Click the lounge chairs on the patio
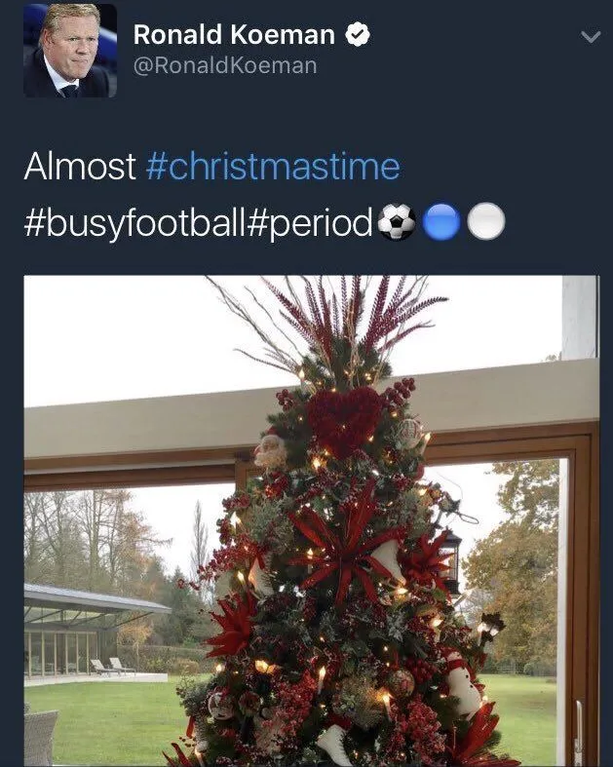The height and width of the screenshot is (767, 613). pyautogui.click(x=110, y=667)
